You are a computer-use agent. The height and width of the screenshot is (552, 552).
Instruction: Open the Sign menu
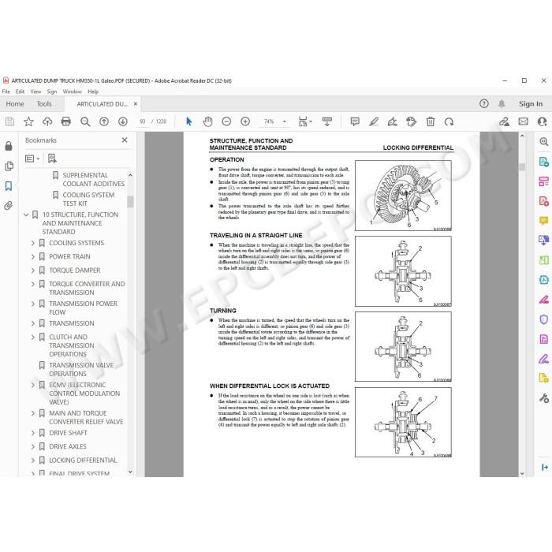point(52,91)
